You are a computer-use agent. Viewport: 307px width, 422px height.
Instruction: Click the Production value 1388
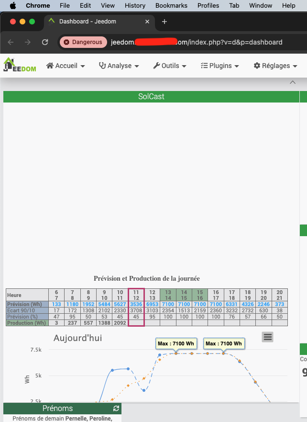point(104,323)
